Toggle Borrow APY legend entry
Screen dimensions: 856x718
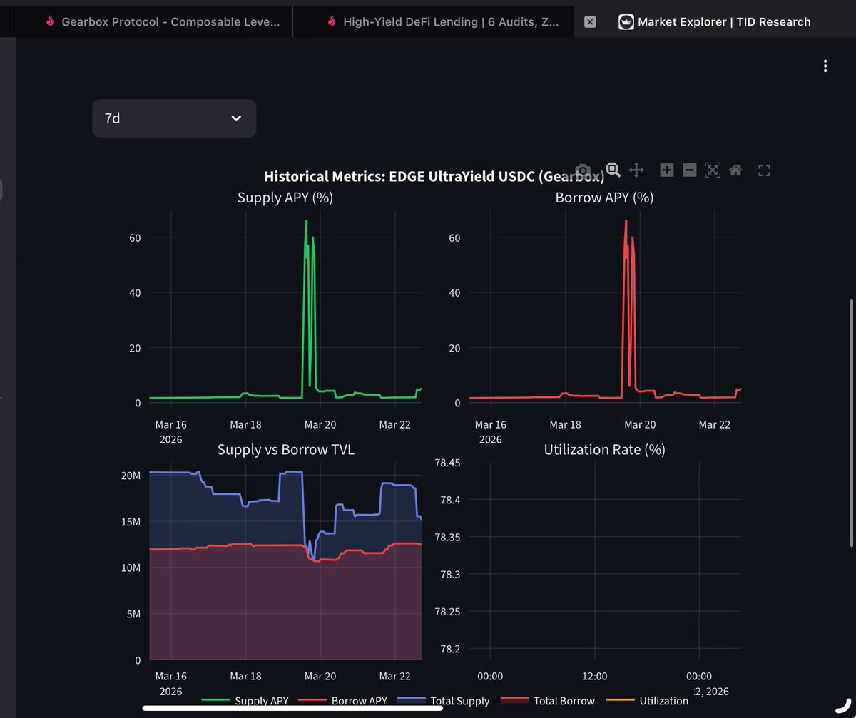point(342,701)
